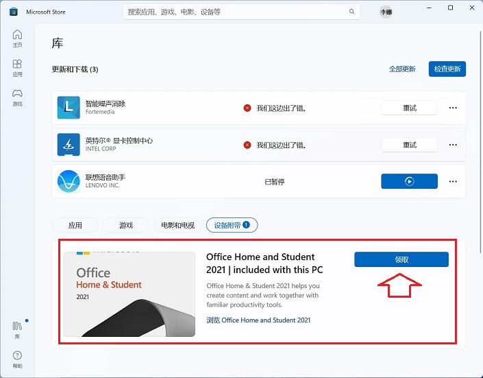This screenshot has width=483, height=378.
Task: Open the 主页 home sidebar icon
Action: 17,38
